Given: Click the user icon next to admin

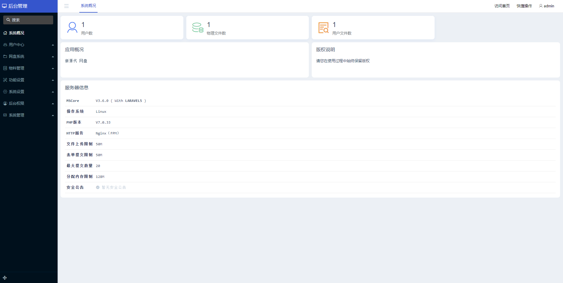Looking at the screenshot, I should [x=541, y=6].
